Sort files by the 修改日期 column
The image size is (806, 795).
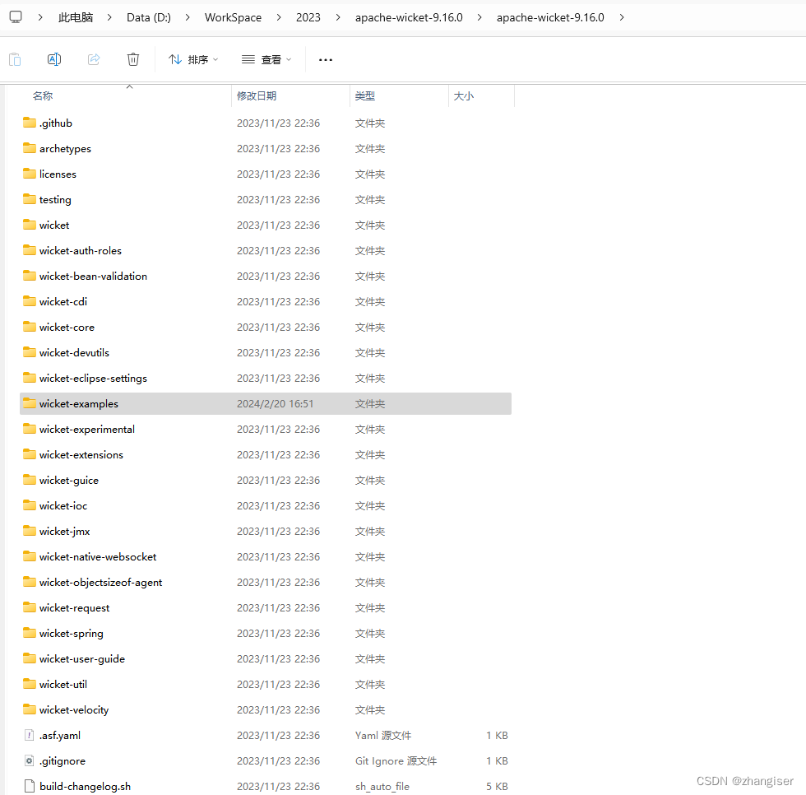click(256, 95)
